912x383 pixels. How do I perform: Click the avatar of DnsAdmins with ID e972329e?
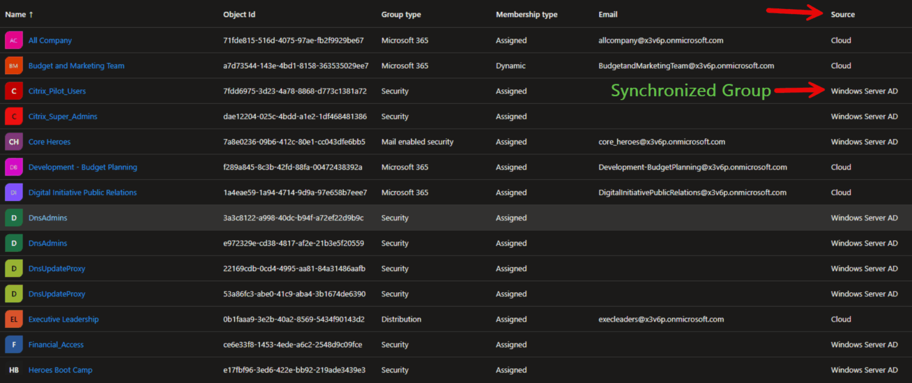click(14, 244)
